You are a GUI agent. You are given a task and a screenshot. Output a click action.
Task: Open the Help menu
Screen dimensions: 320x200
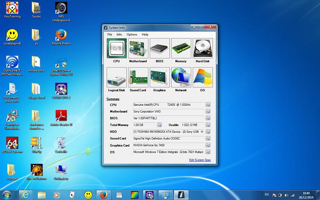point(145,35)
